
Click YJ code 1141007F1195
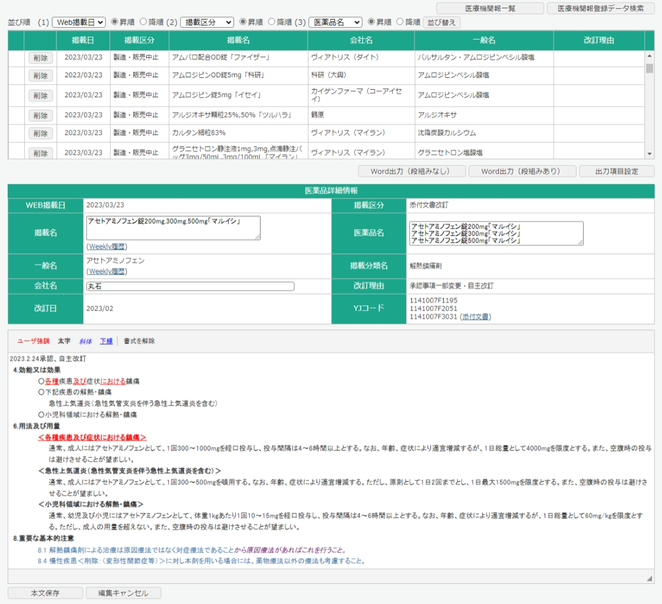point(434,301)
